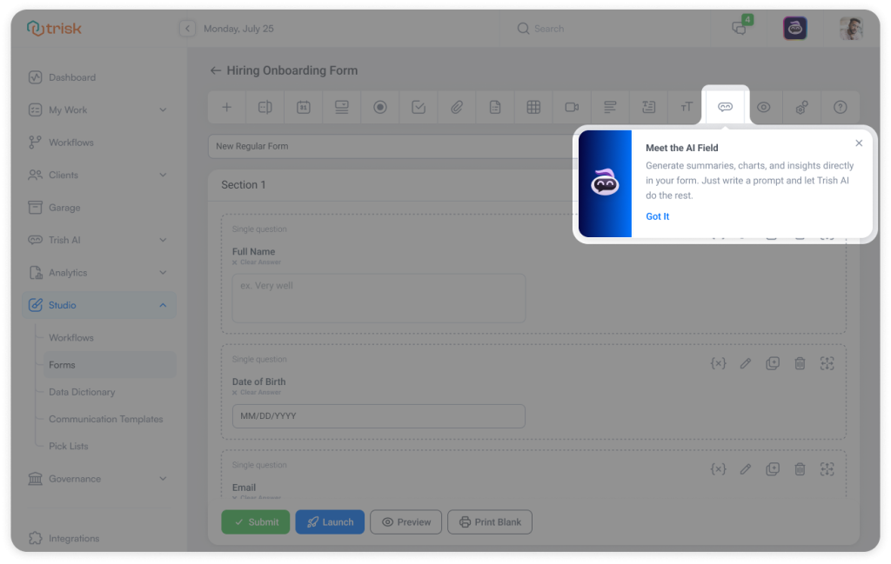Open the help question mark icon

click(x=841, y=107)
